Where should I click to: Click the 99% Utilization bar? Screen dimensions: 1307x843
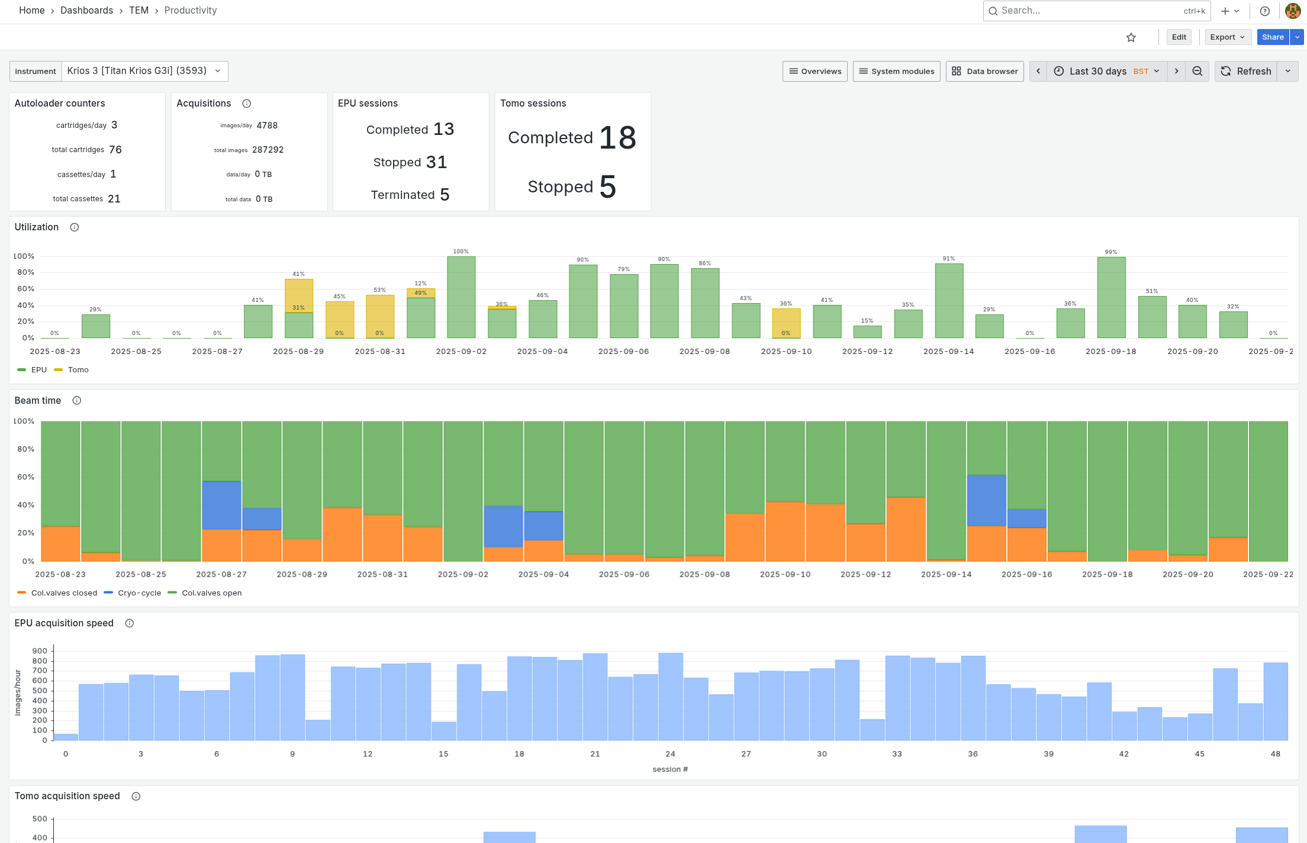[x=1111, y=298]
